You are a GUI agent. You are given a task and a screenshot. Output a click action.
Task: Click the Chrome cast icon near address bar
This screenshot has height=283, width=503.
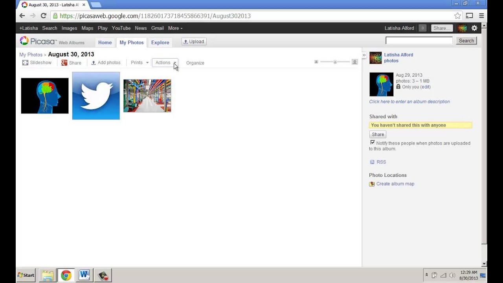(469, 16)
